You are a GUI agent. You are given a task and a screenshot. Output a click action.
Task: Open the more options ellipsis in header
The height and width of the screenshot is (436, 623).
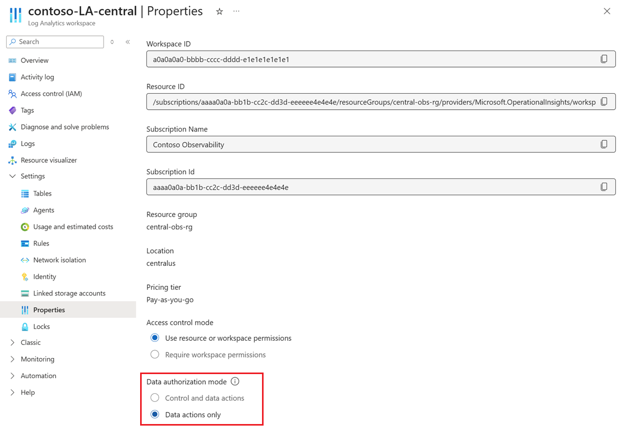(x=236, y=11)
